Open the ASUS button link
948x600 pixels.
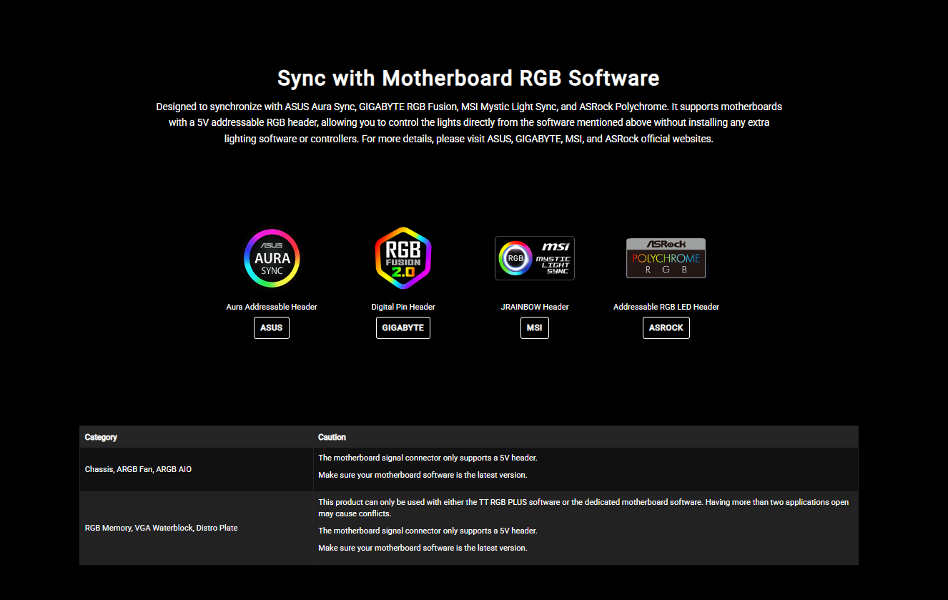pos(272,328)
